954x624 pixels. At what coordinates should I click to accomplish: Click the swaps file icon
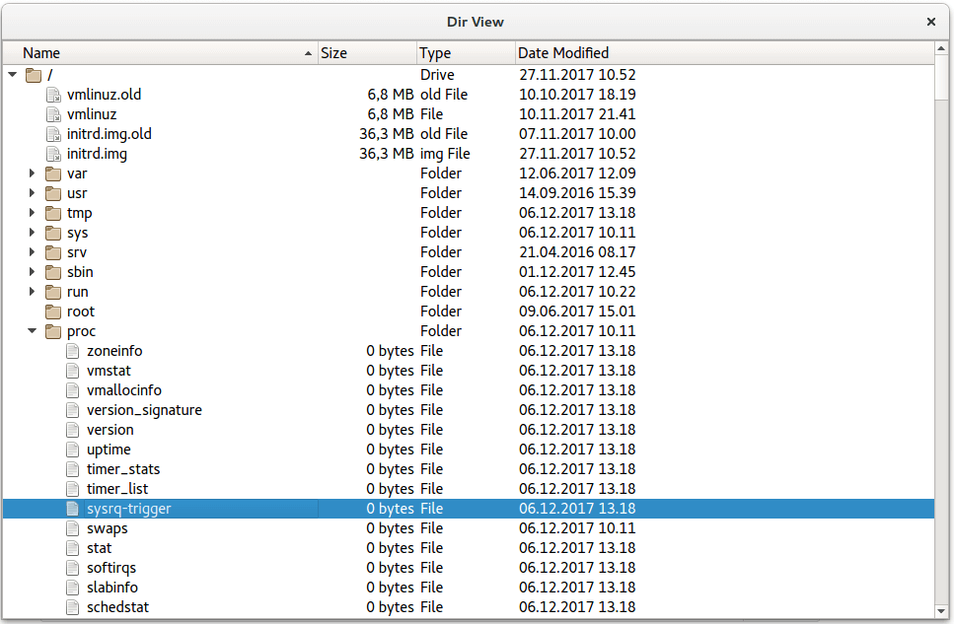pyautogui.click(x=72, y=528)
